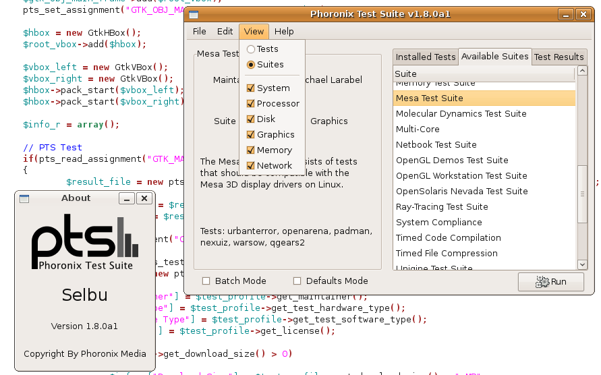Click the Run button

click(x=551, y=282)
